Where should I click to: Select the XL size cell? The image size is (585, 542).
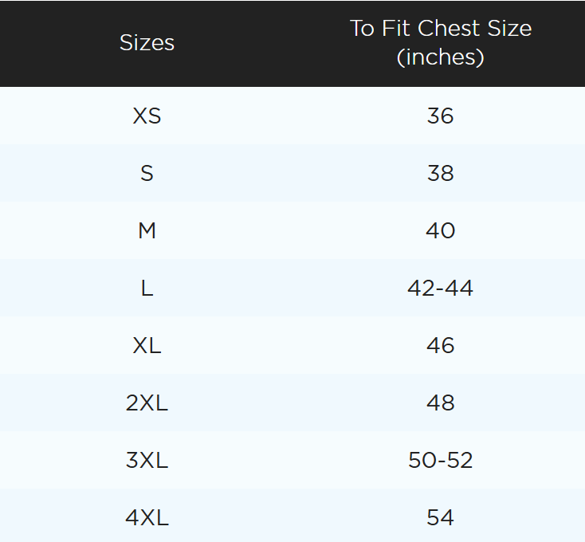click(147, 346)
